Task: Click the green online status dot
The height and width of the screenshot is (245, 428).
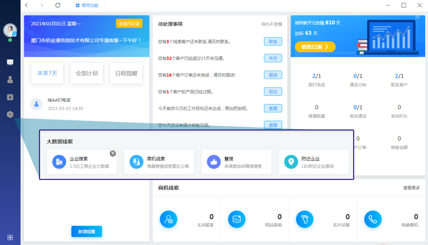Action: coord(10,40)
